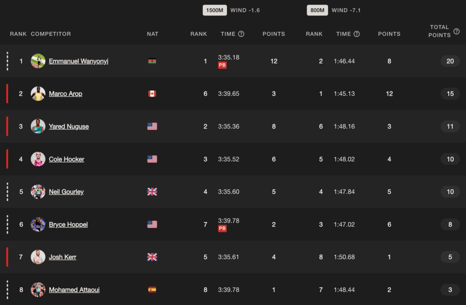
Task: Open Yared Nuguse's profile link
Action: [x=69, y=127]
